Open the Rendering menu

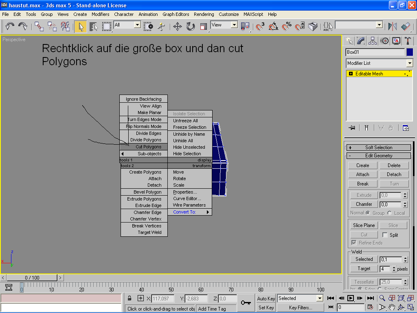pos(204,14)
